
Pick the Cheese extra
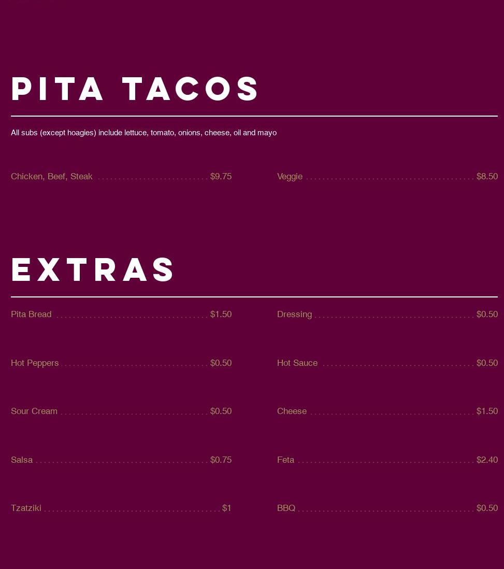(292, 411)
